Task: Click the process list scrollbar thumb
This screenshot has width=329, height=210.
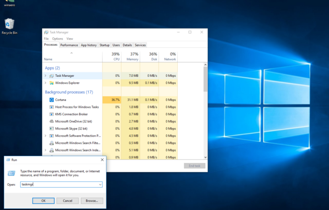Action: point(206,79)
